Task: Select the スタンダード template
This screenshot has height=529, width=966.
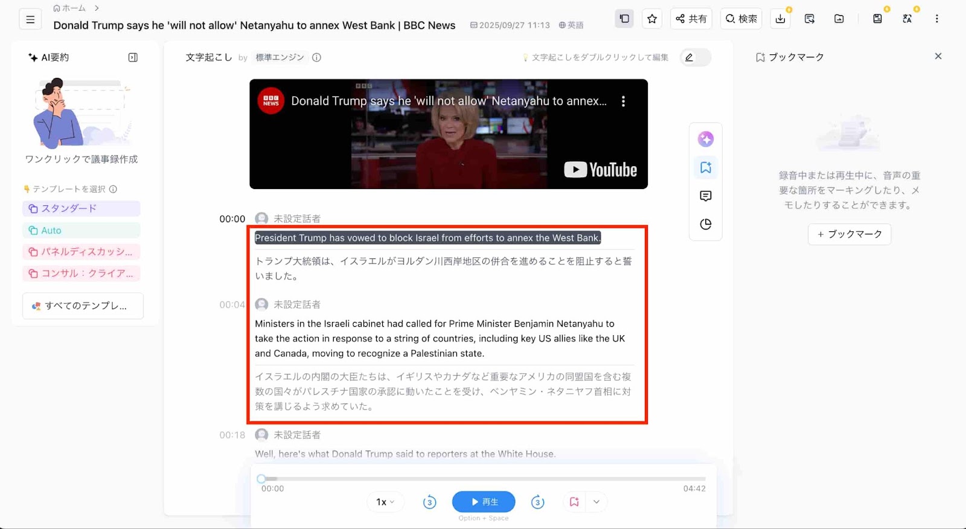Action: [x=82, y=208]
